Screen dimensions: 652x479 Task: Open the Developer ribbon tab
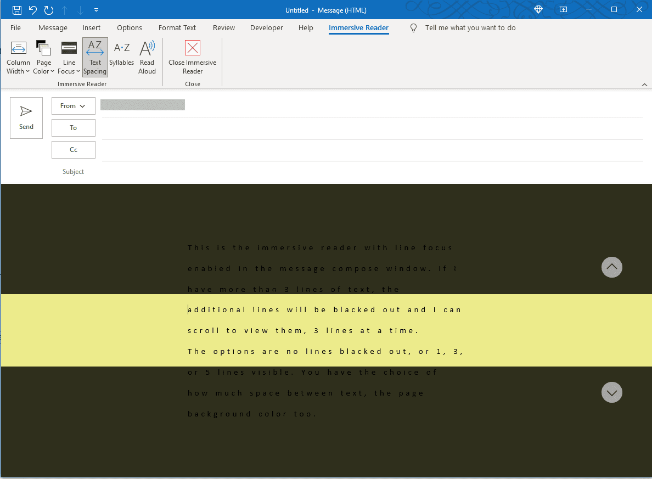click(x=266, y=27)
